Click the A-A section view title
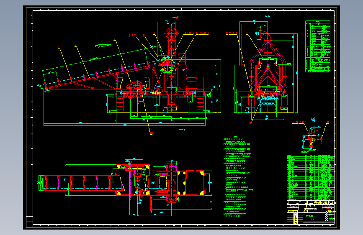Image resolution: width=363 pixels, height=235 pixels. (x=268, y=16)
